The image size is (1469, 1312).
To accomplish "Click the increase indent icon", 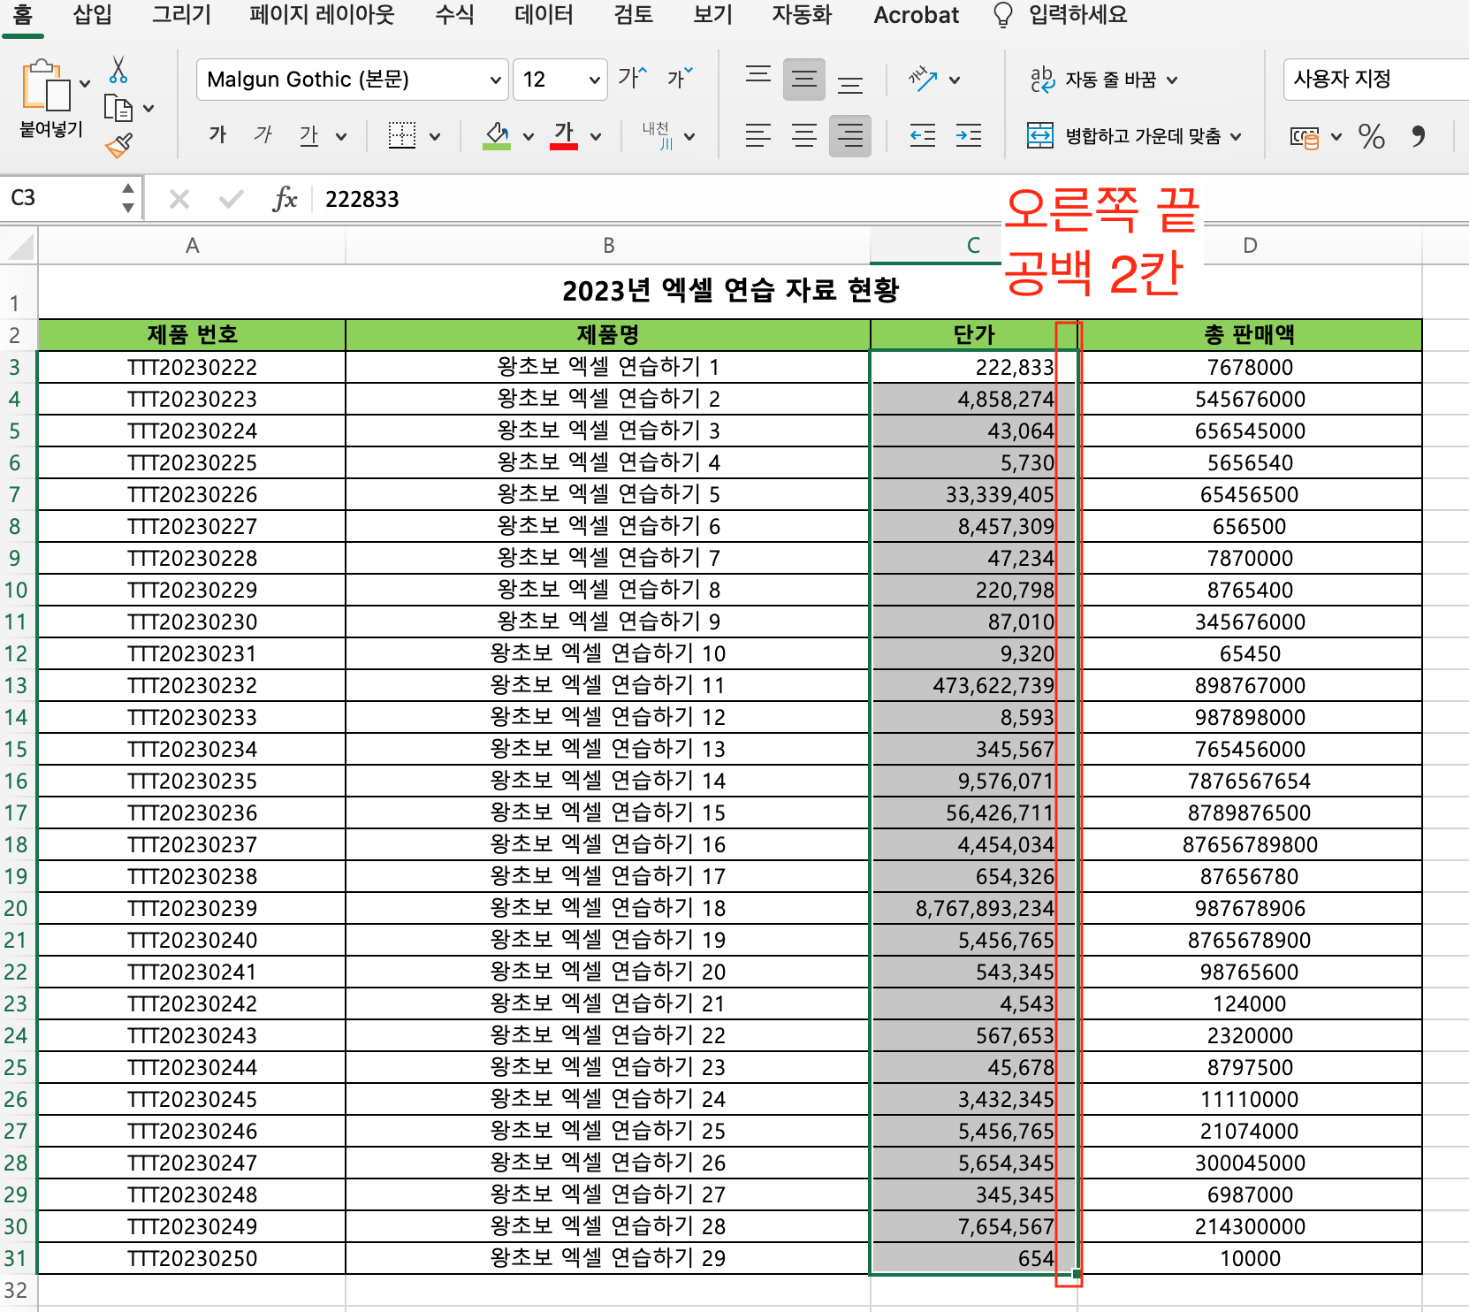I will (969, 135).
